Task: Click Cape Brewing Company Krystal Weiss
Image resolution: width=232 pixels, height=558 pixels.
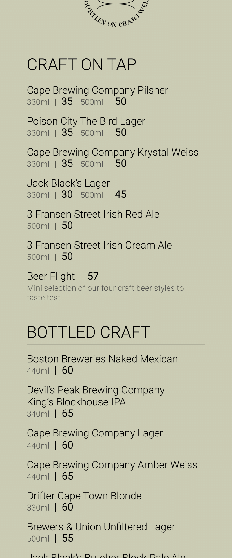Action: coord(112,152)
